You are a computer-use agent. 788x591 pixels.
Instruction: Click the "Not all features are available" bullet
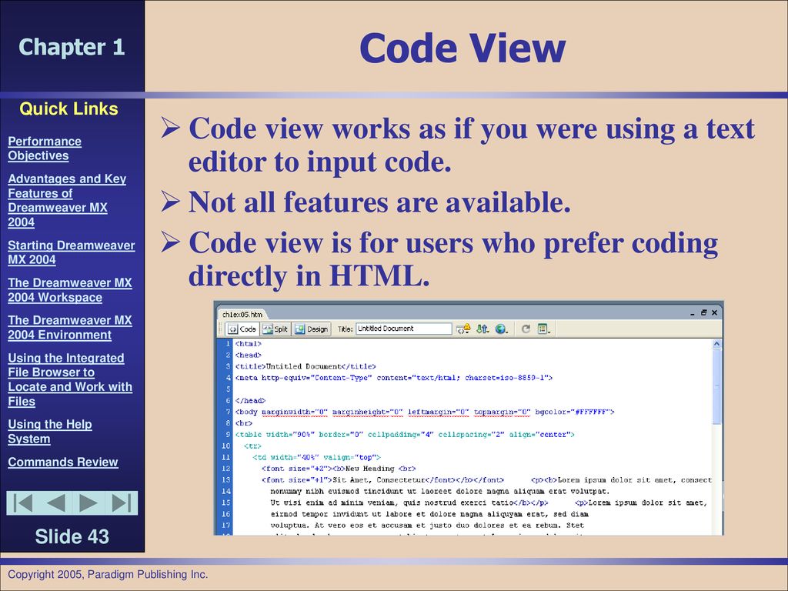[379, 202]
